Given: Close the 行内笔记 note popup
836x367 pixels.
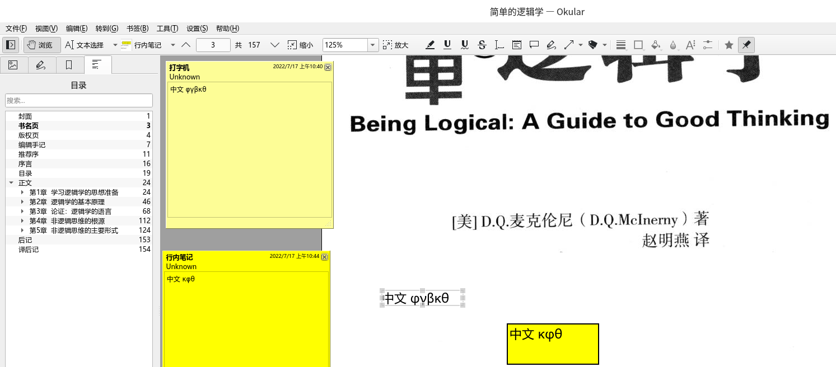Looking at the screenshot, I should pos(325,257).
